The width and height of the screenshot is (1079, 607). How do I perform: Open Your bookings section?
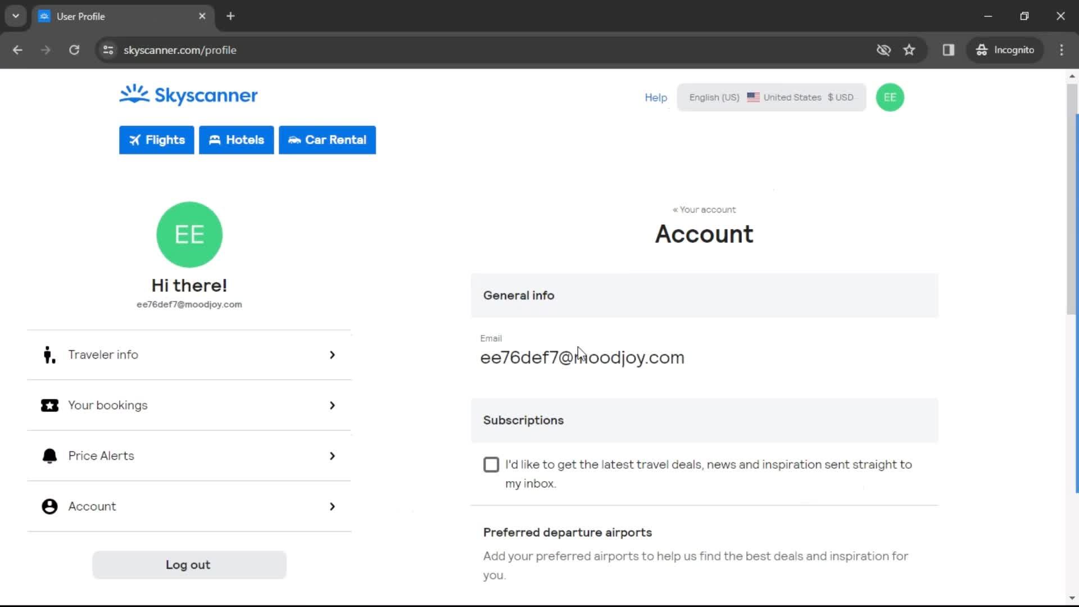click(189, 405)
